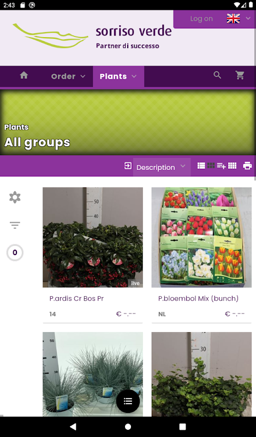The height and width of the screenshot is (437, 256).
Task: Click the export arrow icon beside Description
Action: [128, 166]
